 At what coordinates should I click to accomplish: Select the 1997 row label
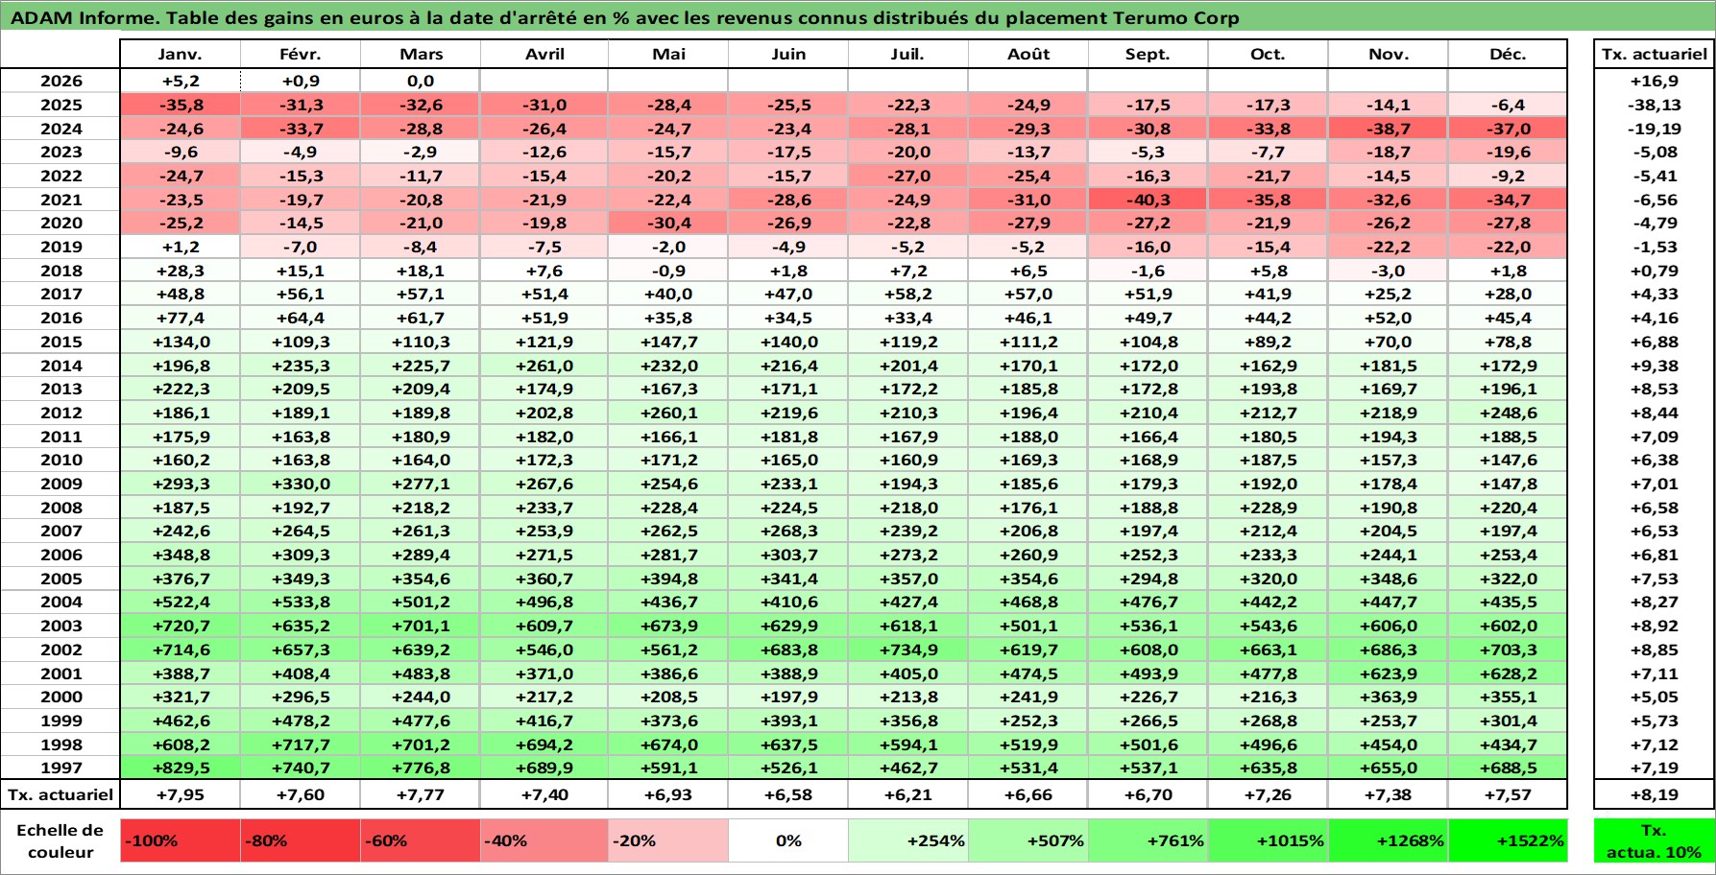60,768
